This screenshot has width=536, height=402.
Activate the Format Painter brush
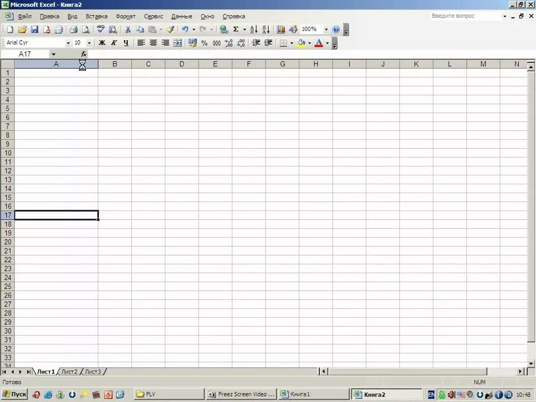point(170,30)
